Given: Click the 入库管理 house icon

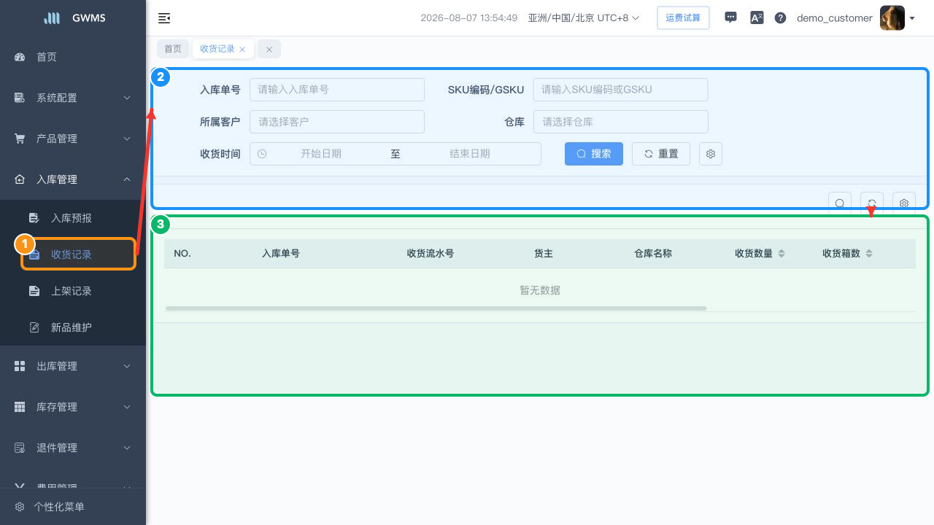Looking at the screenshot, I should (20, 179).
